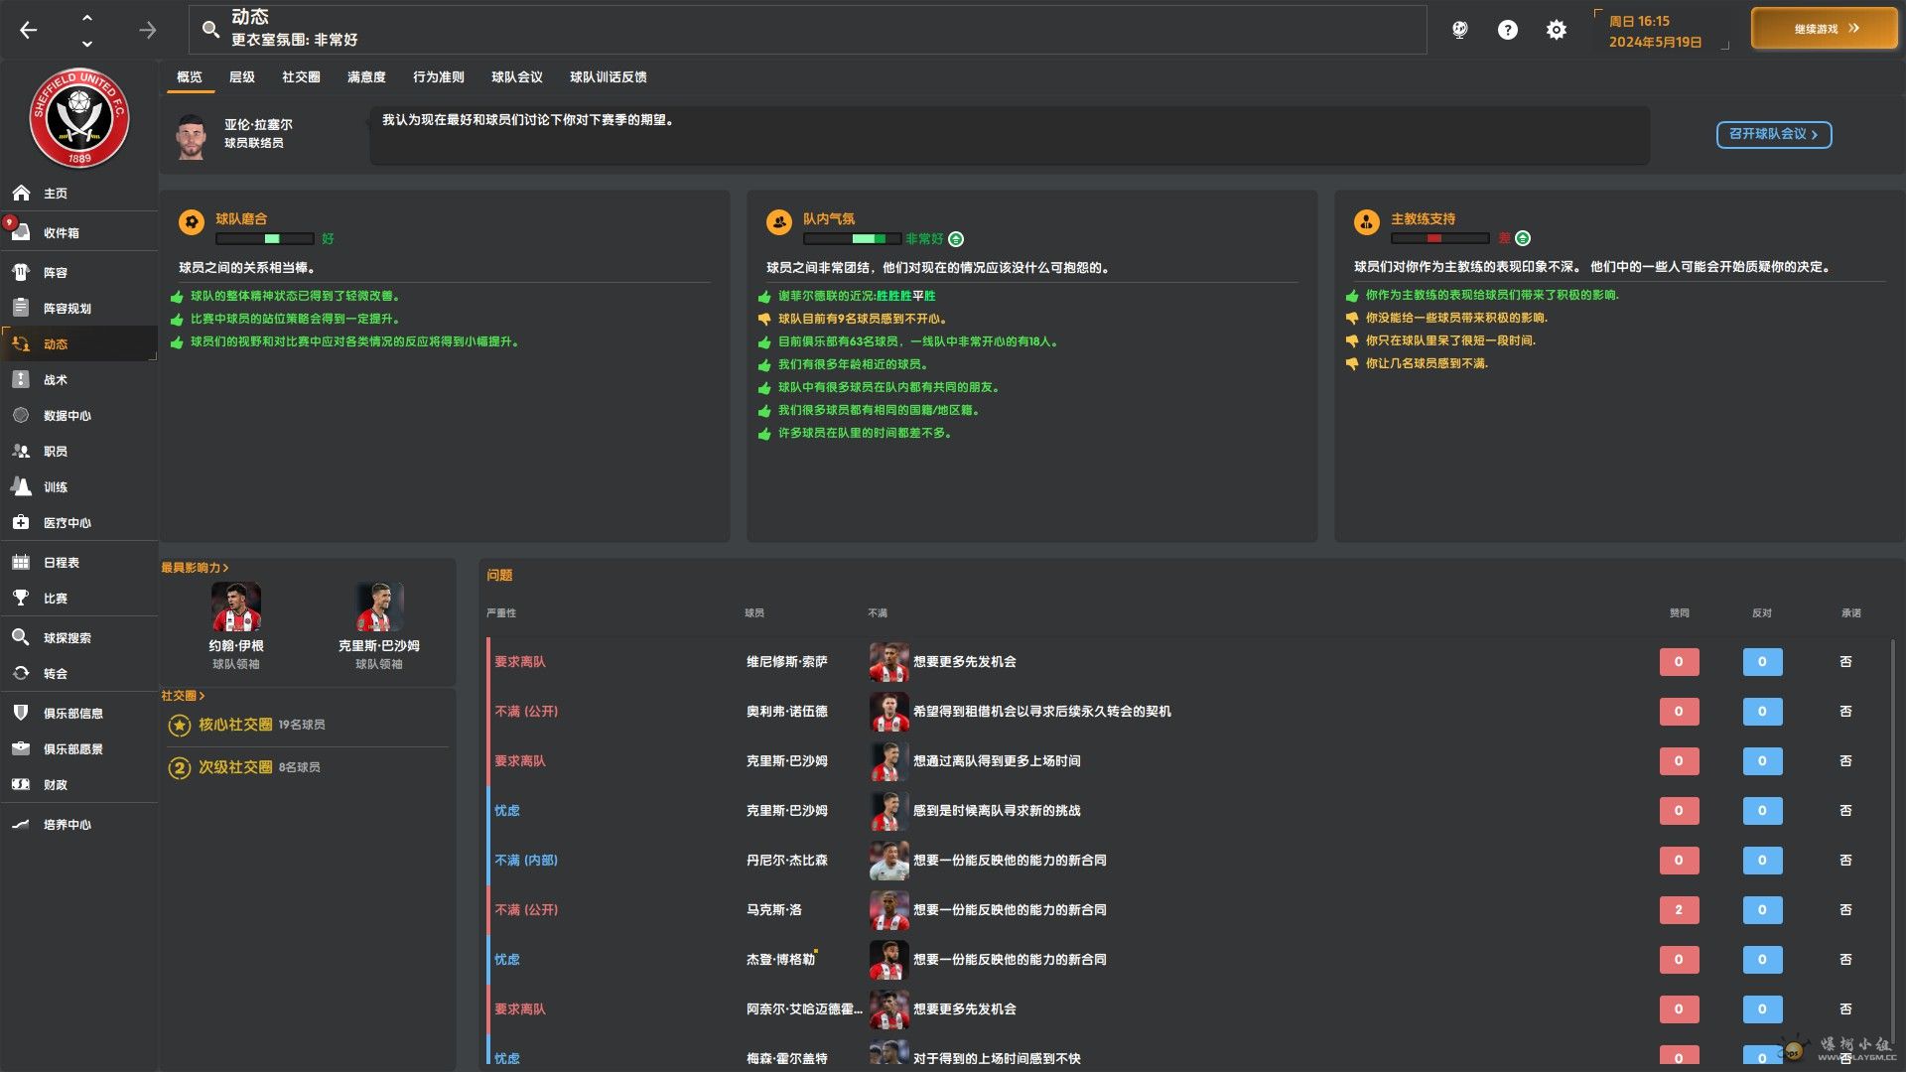Open 日程表 schedule in the sidebar

pos(79,562)
